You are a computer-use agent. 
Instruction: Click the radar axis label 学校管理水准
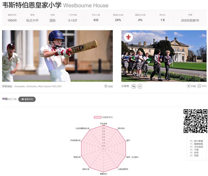coord(75,140)
